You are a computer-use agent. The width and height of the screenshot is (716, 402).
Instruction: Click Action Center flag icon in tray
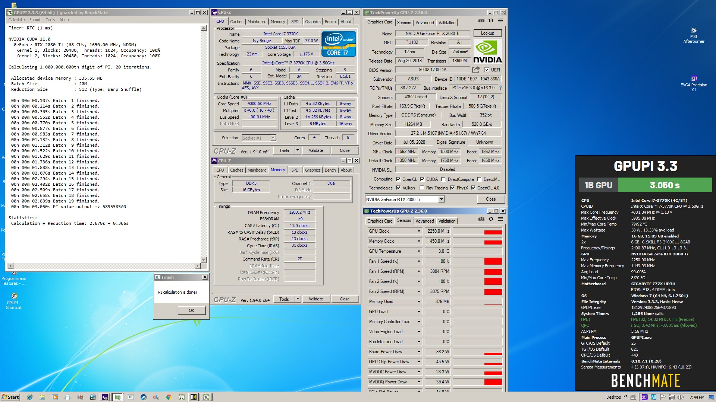663,397
